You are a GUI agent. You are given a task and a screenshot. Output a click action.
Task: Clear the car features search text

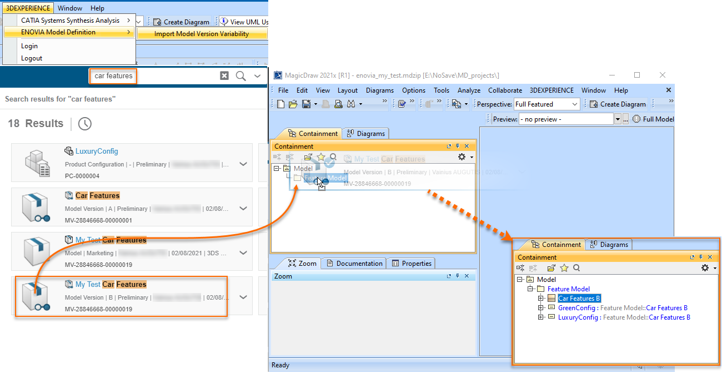coord(224,76)
